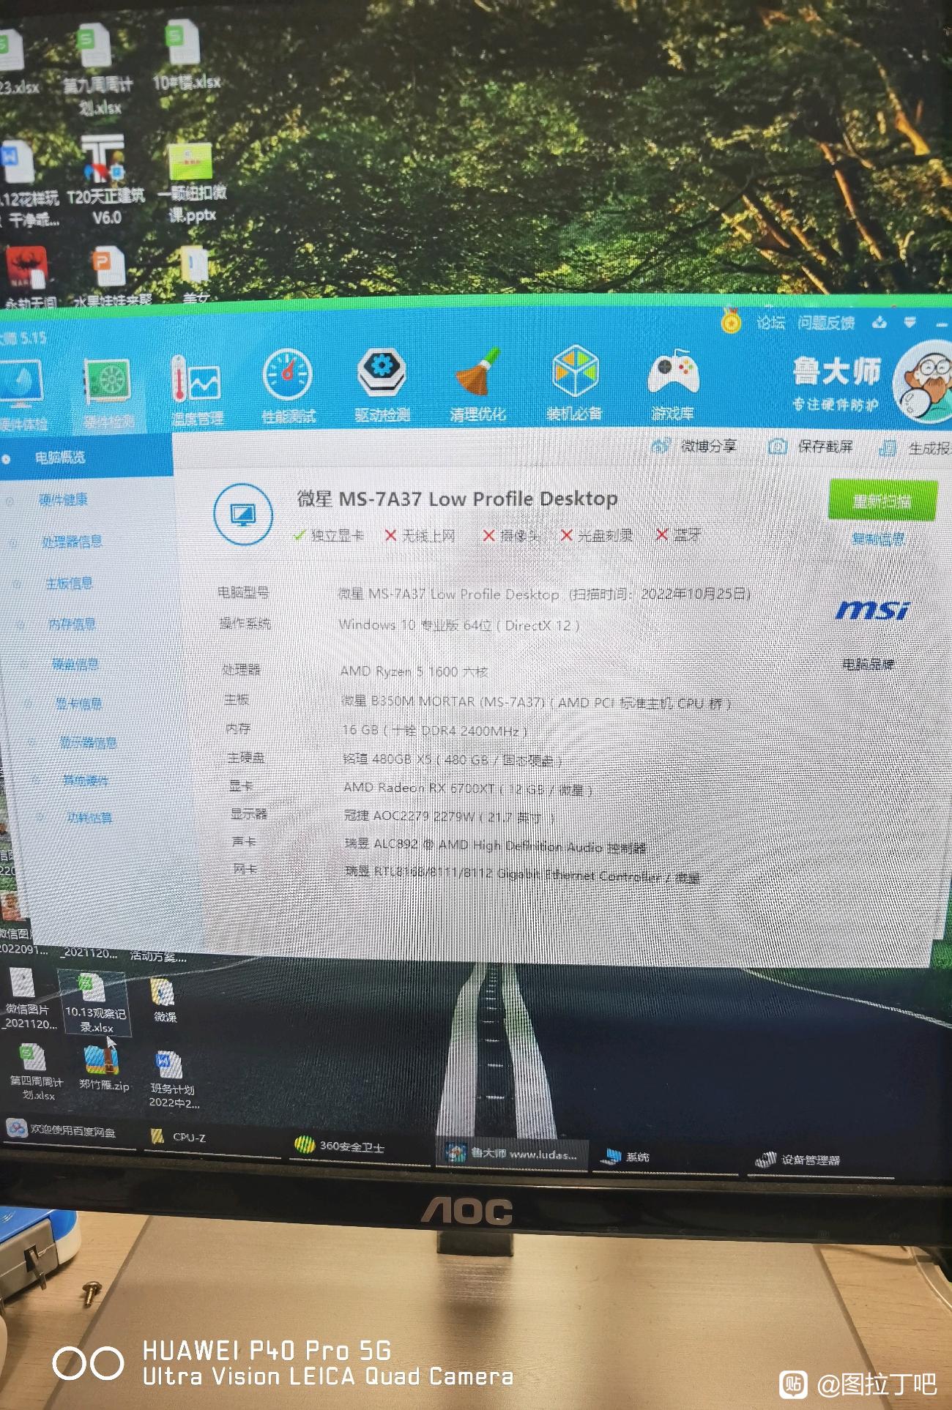This screenshot has height=1410, width=952.
Task: Click the 铭瑄 480GB main disk entry
Action: (453, 760)
